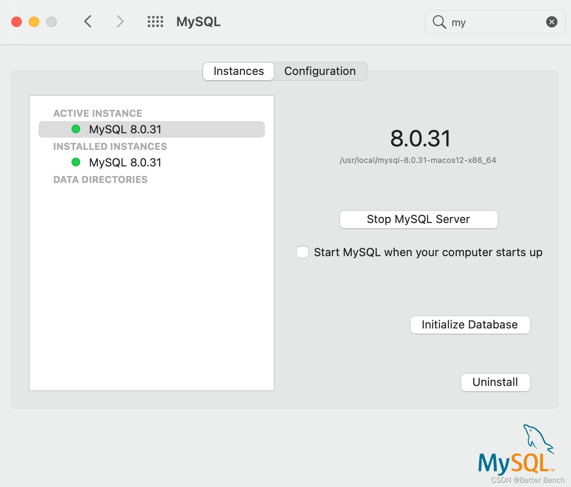Click the search magnifier icon
This screenshot has width=571, height=487.
[439, 22]
